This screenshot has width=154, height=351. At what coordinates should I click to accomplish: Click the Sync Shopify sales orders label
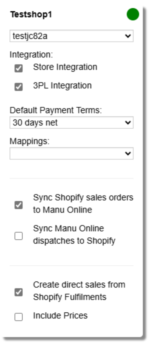[83, 204]
